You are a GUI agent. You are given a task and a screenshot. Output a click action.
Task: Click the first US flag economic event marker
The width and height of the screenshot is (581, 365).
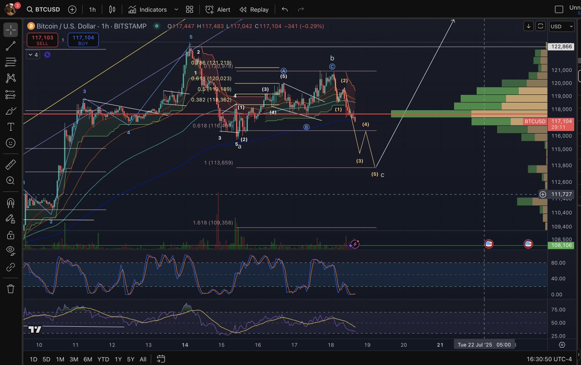pyautogui.click(x=489, y=244)
